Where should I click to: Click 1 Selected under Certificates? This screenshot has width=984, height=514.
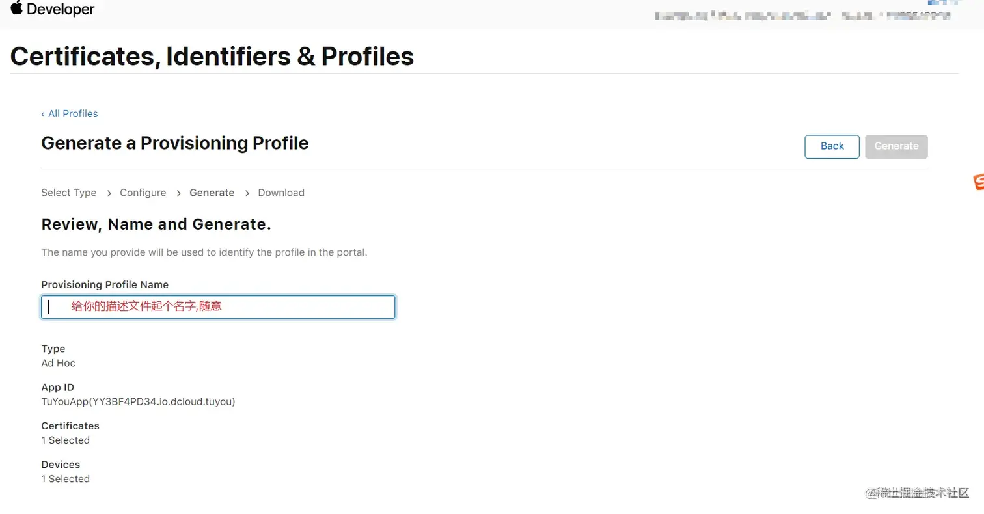pyautogui.click(x=65, y=440)
